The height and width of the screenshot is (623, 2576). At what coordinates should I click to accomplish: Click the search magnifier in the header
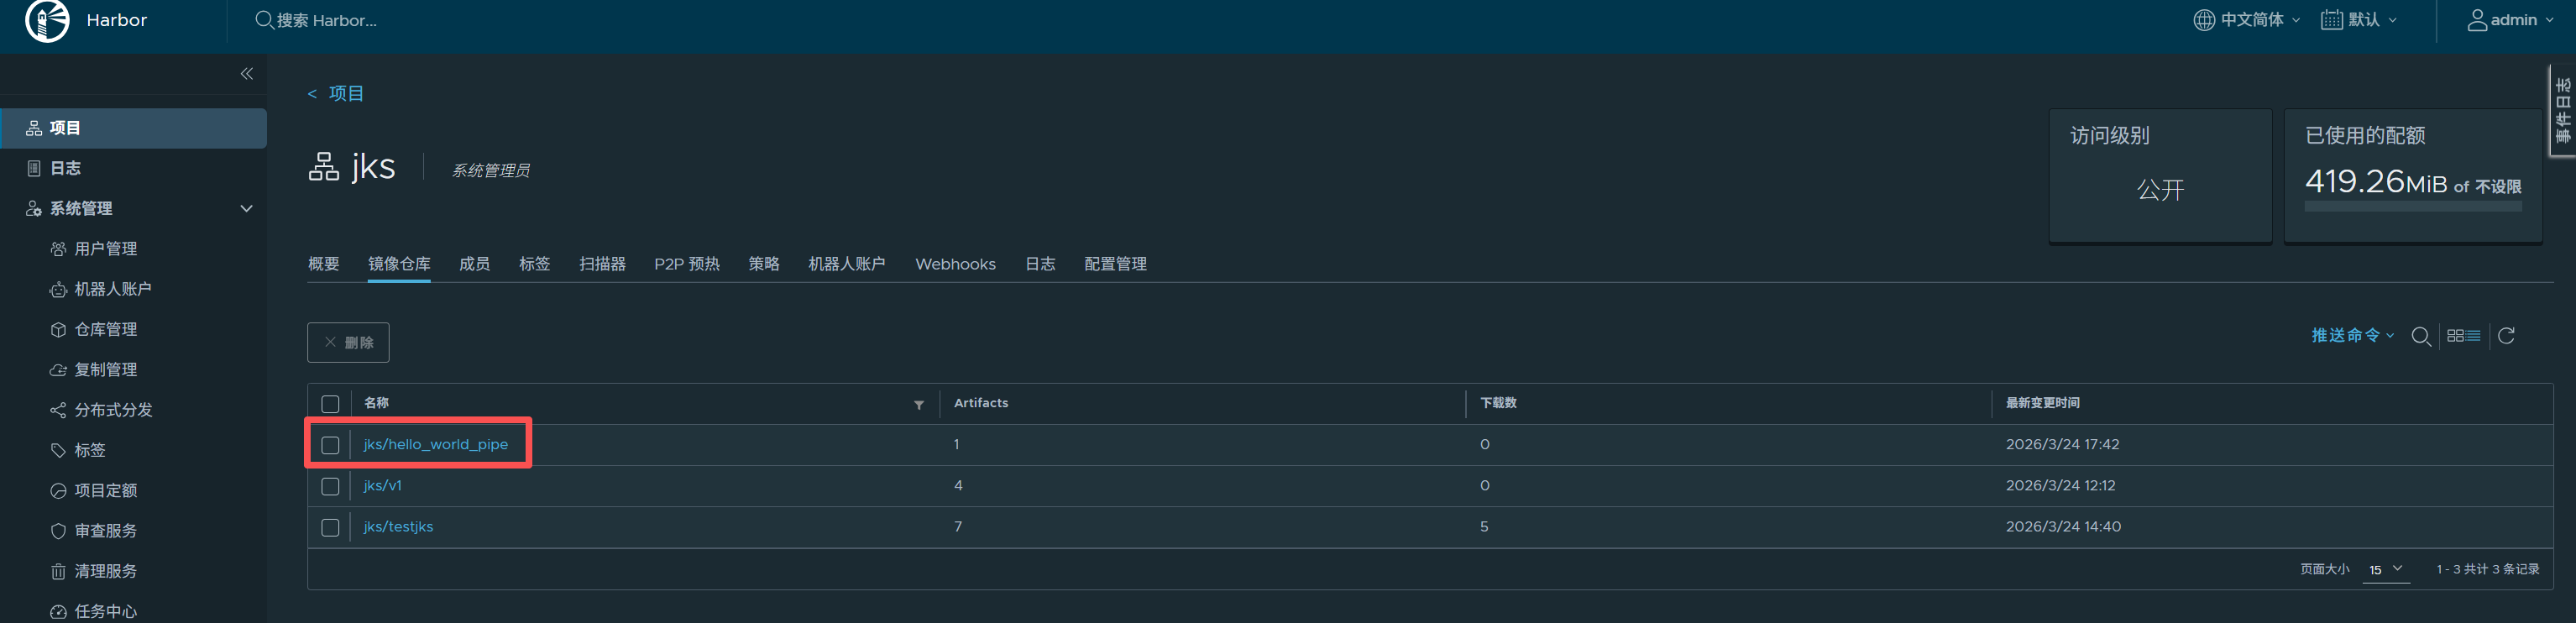(264, 20)
